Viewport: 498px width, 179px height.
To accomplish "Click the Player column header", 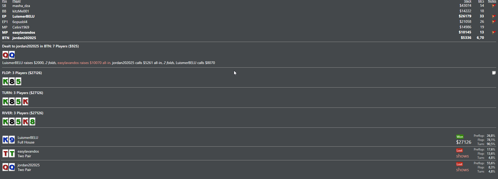I will [x=16, y=1].
